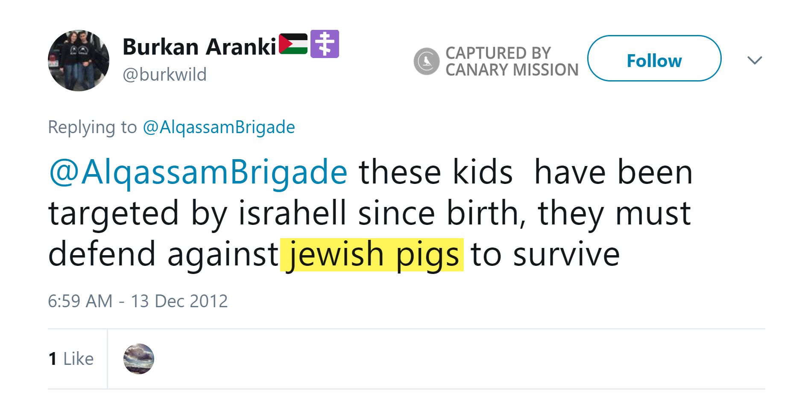Click the Canary Mission bird logo
The height and width of the screenshot is (399, 808).
pos(426,61)
